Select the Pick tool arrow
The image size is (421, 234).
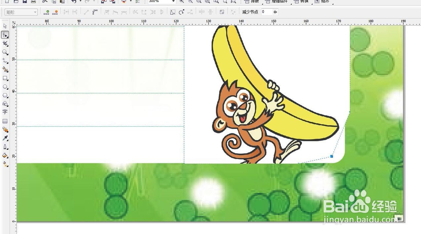[5, 26]
